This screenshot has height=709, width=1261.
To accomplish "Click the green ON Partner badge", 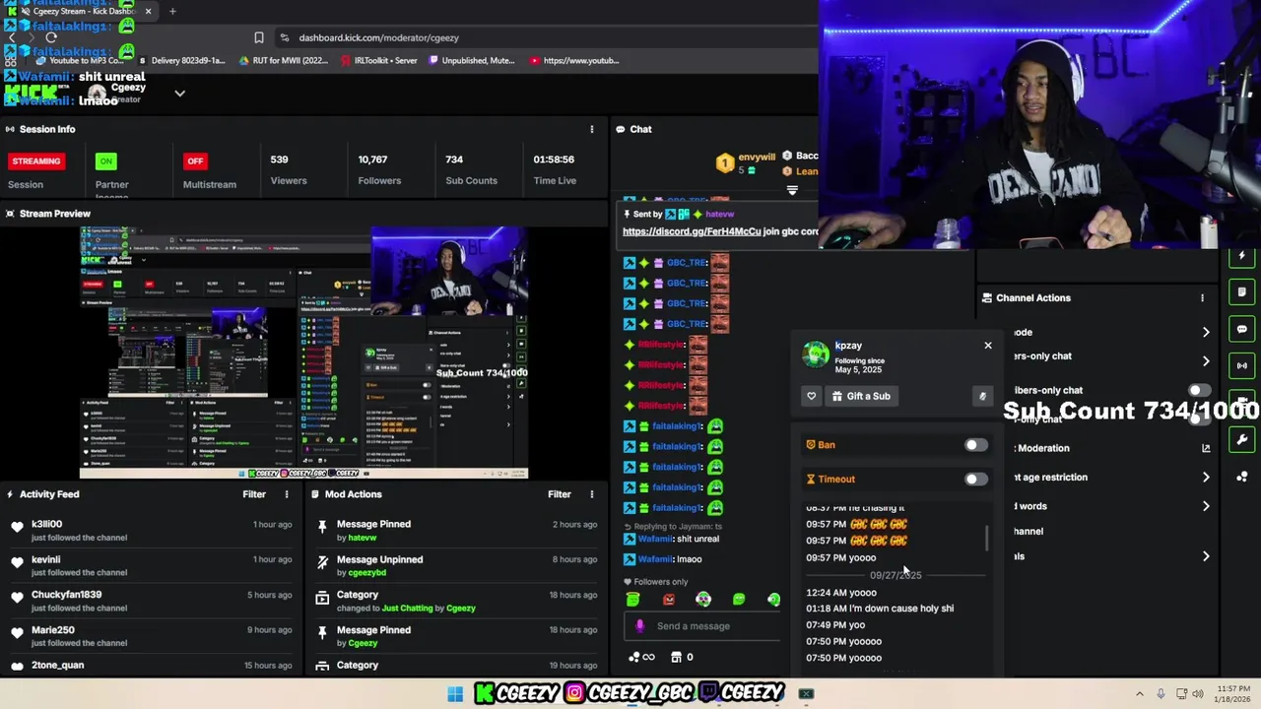I will coord(105,161).
